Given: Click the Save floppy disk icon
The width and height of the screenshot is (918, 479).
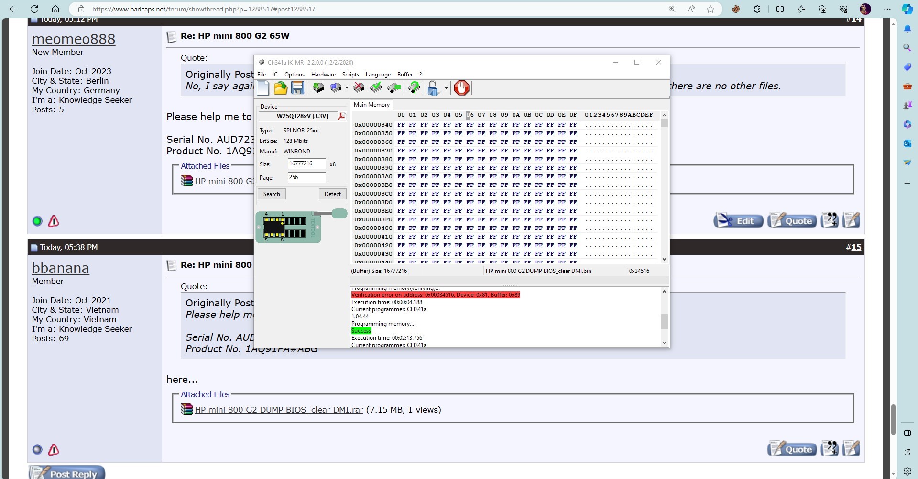Looking at the screenshot, I should click(297, 88).
